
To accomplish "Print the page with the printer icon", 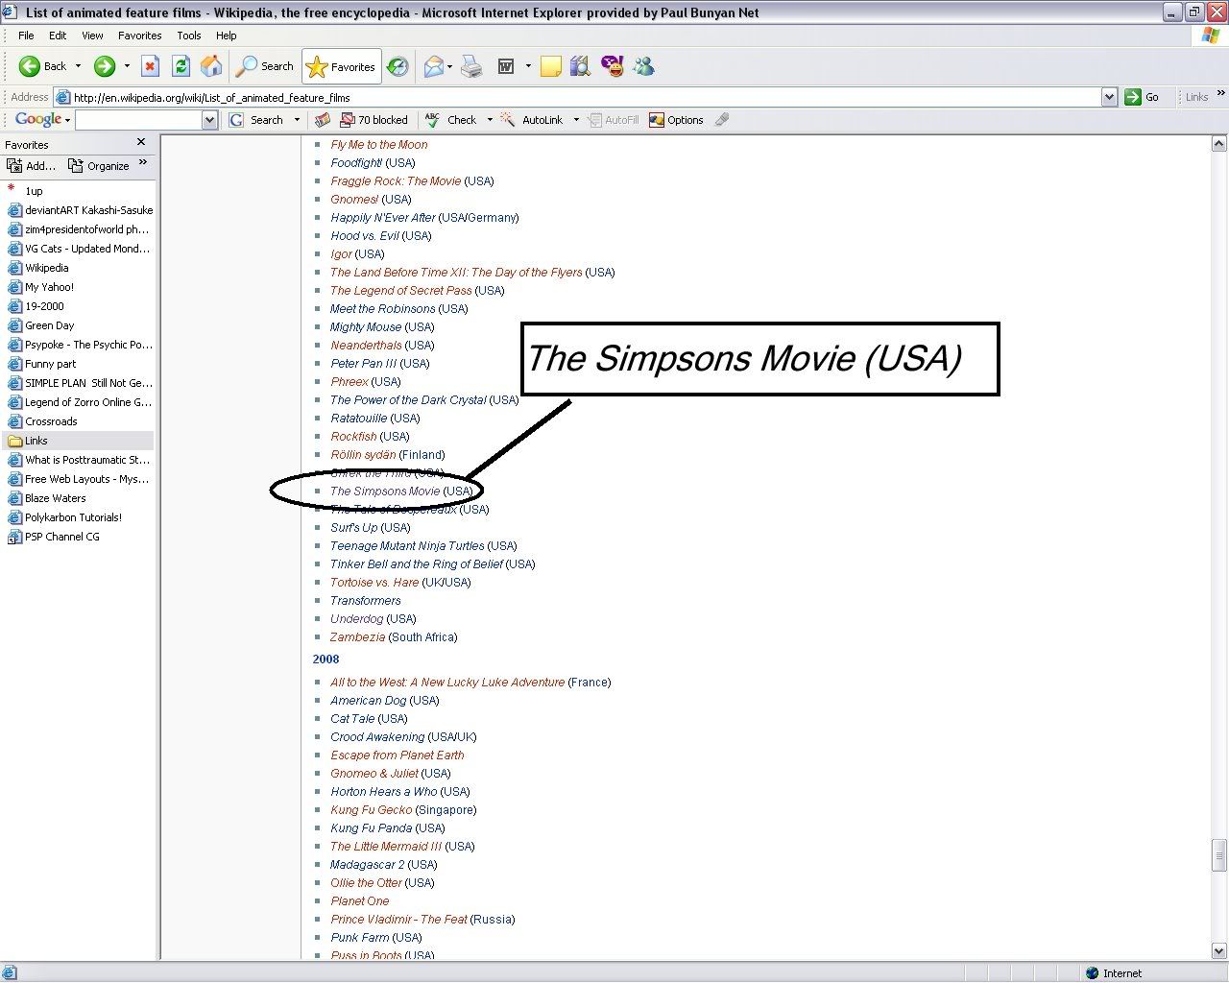I will 471,66.
